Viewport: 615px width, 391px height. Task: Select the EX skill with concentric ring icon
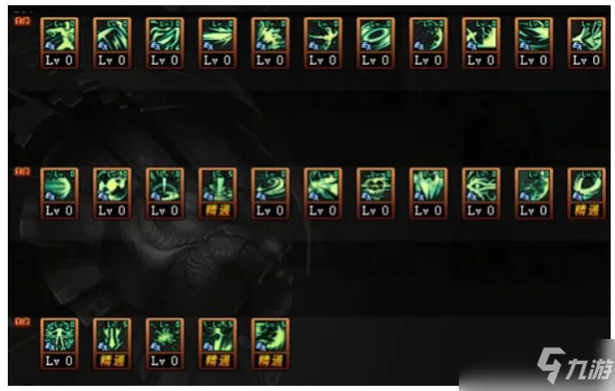[376, 43]
